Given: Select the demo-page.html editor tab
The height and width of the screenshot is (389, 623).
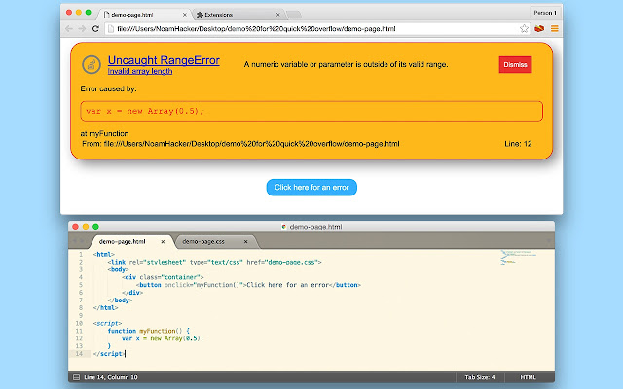Looking at the screenshot, I should 131,241.
